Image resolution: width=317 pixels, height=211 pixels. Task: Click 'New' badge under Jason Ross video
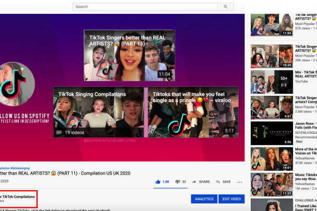pyautogui.click(x=299, y=141)
